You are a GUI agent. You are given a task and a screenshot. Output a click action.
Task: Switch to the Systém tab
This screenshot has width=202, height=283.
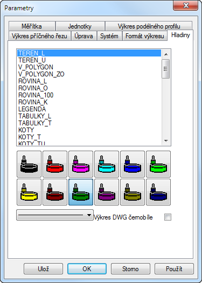point(109,36)
